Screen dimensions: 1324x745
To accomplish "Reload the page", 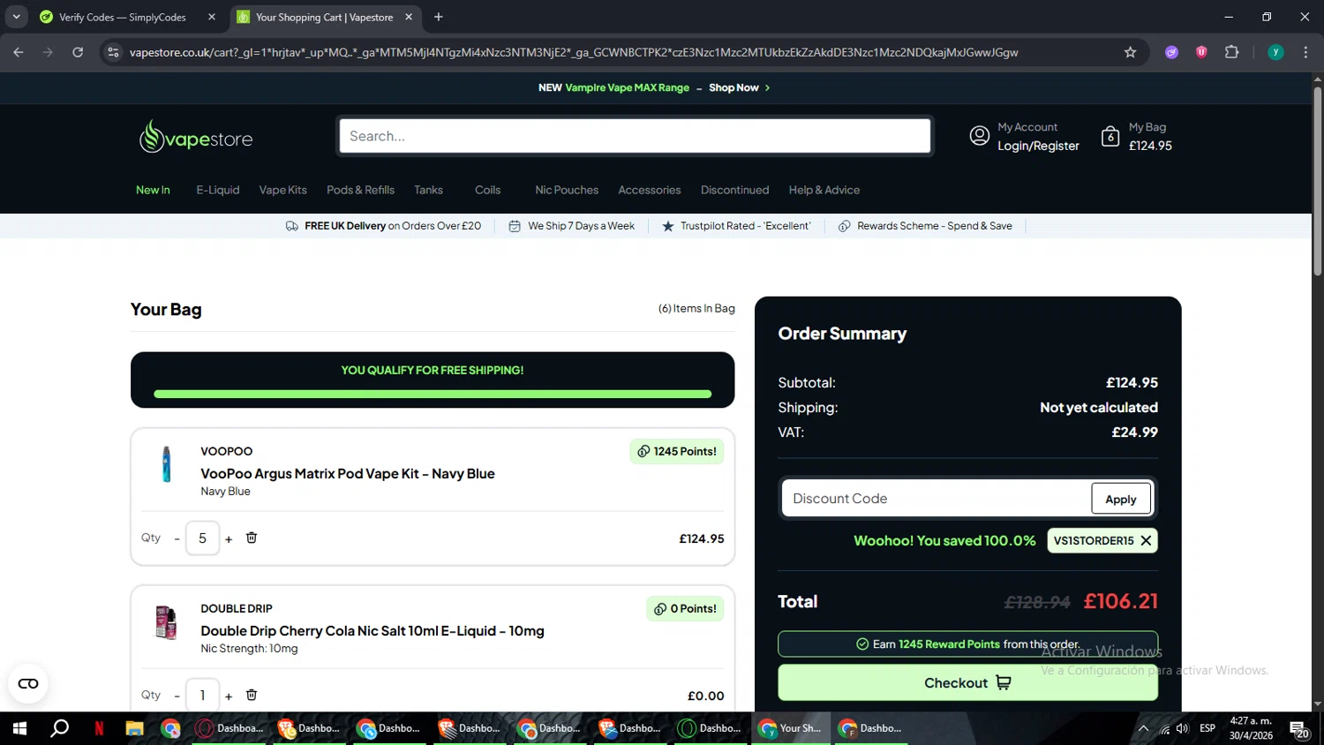I will coord(78,52).
